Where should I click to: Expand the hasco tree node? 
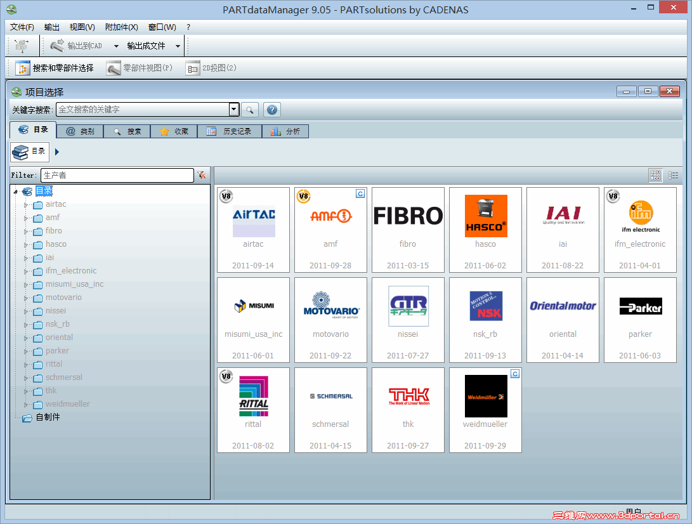26,245
